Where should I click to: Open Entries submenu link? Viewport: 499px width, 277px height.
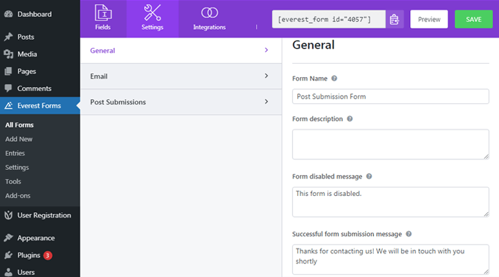coord(15,153)
